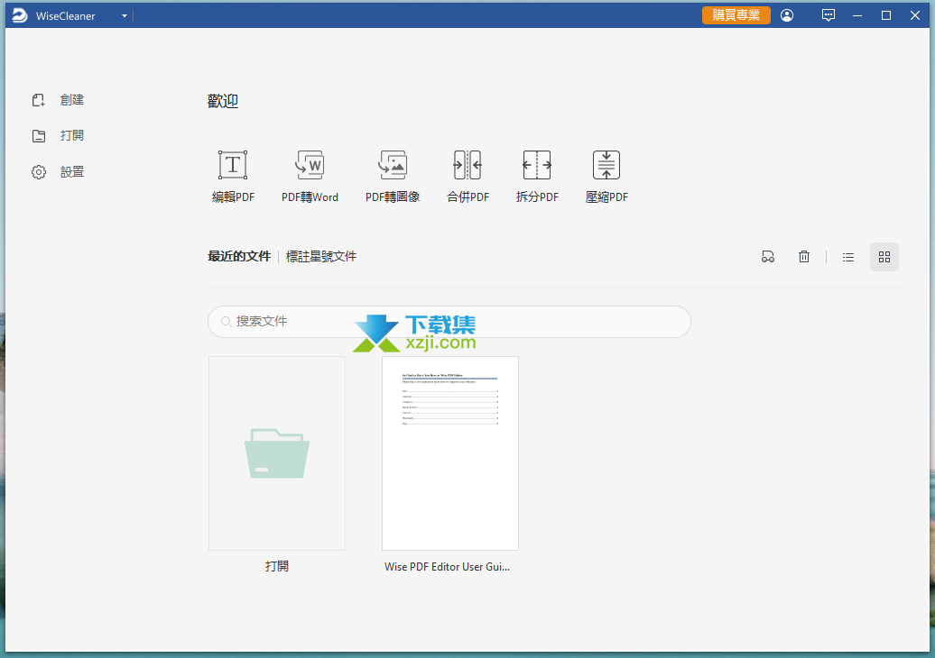The width and height of the screenshot is (935, 658).
Task: Click the 購買專業 upgrade button
Action: (736, 15)
